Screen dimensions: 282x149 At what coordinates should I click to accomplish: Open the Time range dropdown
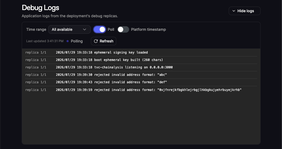coord(69,29)
